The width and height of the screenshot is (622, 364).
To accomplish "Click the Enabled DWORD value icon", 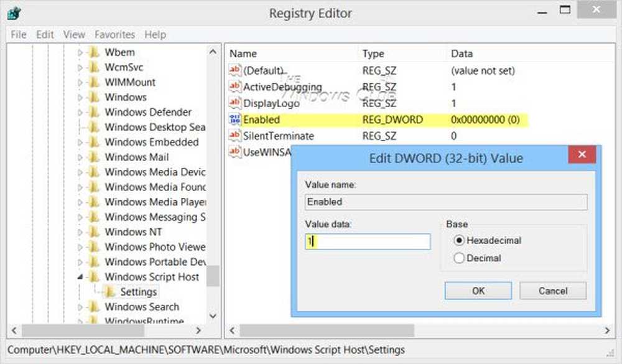I will (234, 119).
